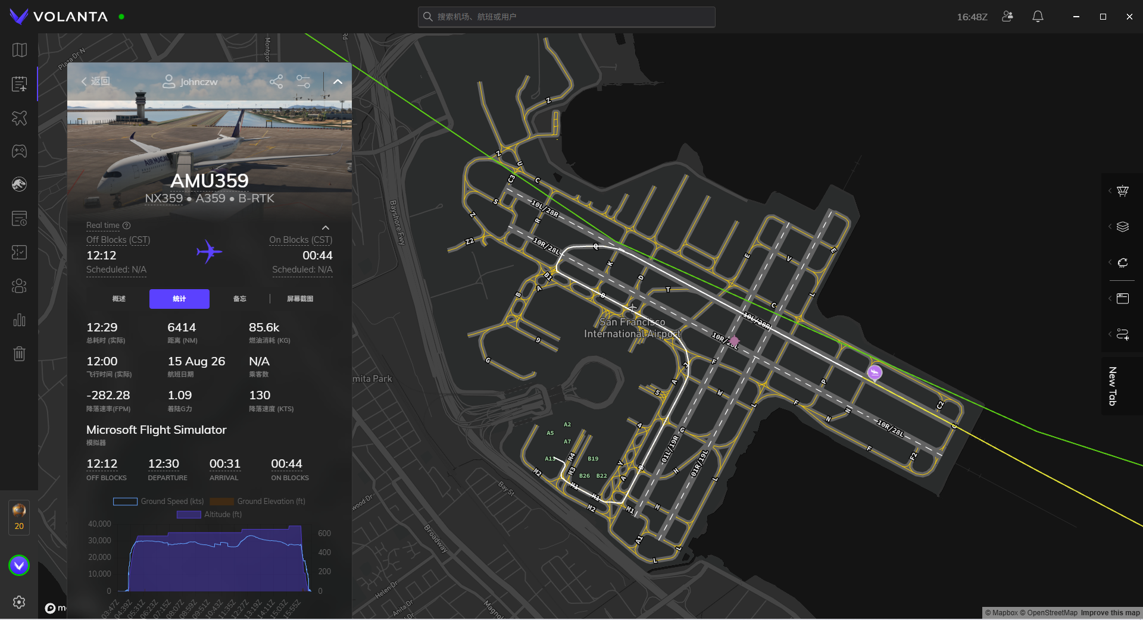Open the OpenStreetMap attribution link
The image size is (1143, 620).
pyautogui.click(x=1048, y=613)
